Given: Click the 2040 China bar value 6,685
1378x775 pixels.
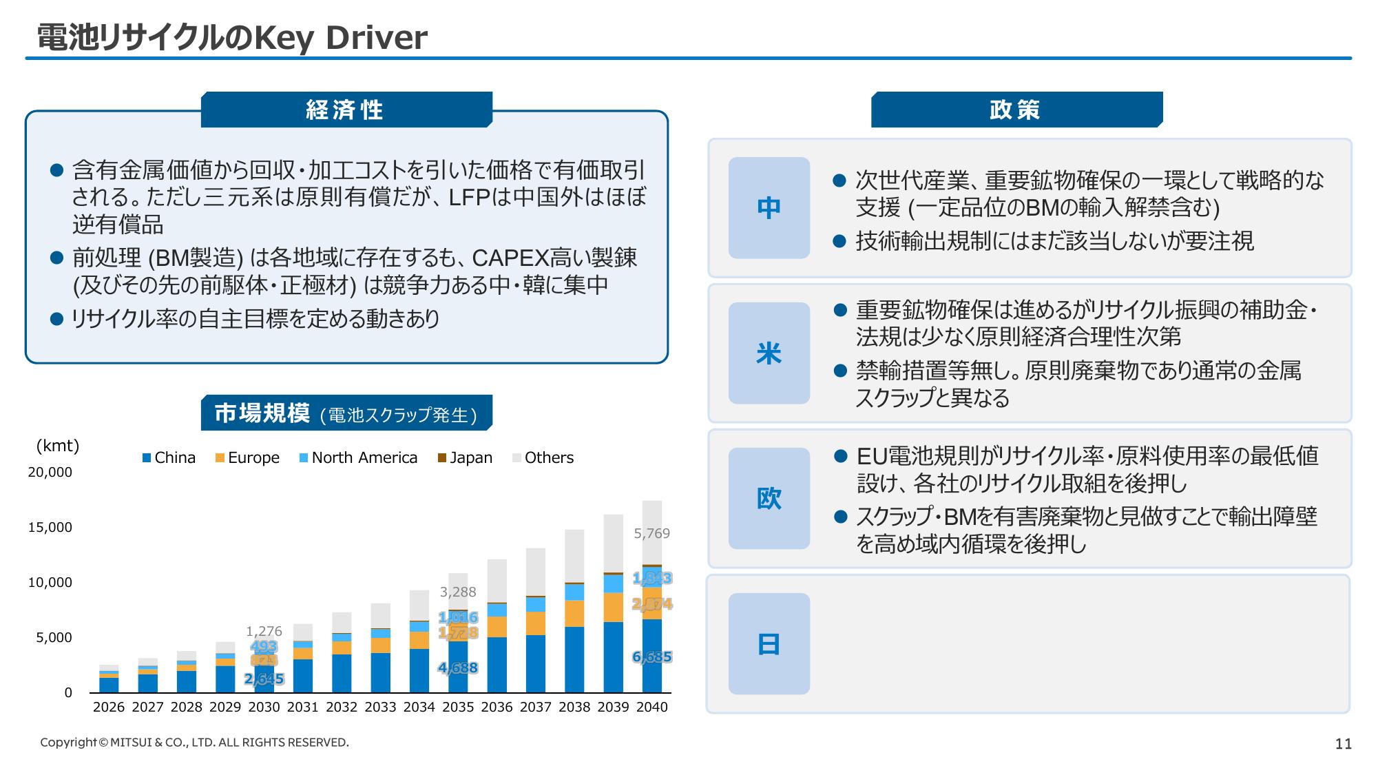Looking at the screenshot, I should pos(651,657).
